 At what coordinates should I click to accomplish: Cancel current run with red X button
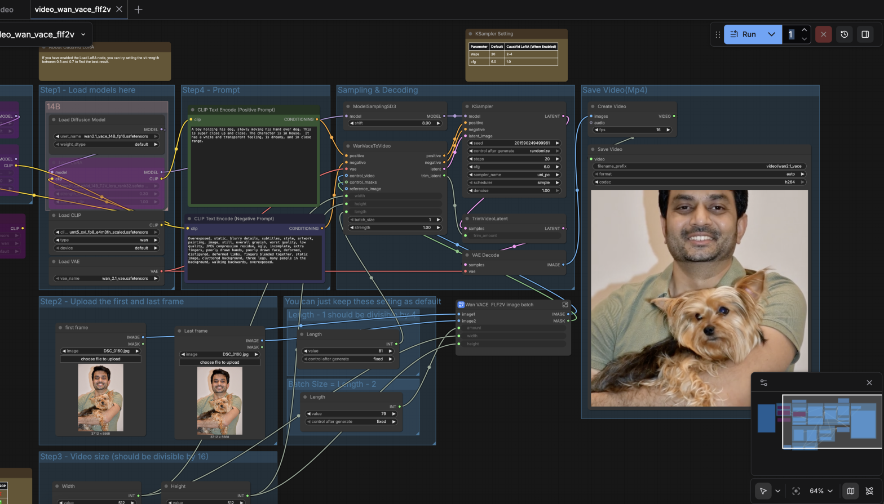[x=823, y=34]
